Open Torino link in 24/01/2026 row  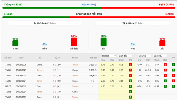pyautogui.click(x=75, y=65)
